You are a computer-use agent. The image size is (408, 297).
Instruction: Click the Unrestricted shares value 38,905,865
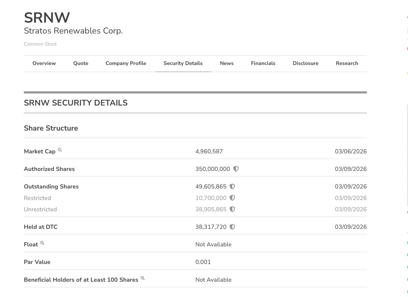(211, 209)
